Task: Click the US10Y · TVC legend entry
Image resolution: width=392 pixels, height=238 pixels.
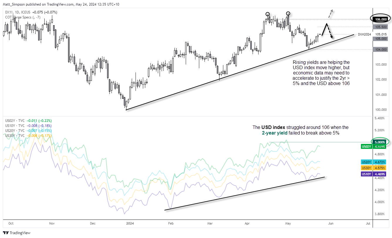Action: [x=15, y=126]
